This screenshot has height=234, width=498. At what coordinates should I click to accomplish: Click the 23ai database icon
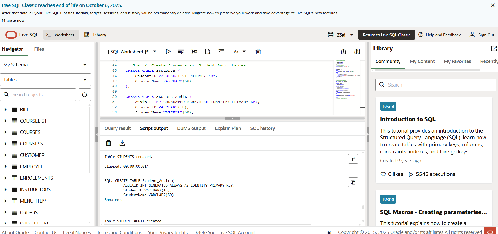coord(331,35)
